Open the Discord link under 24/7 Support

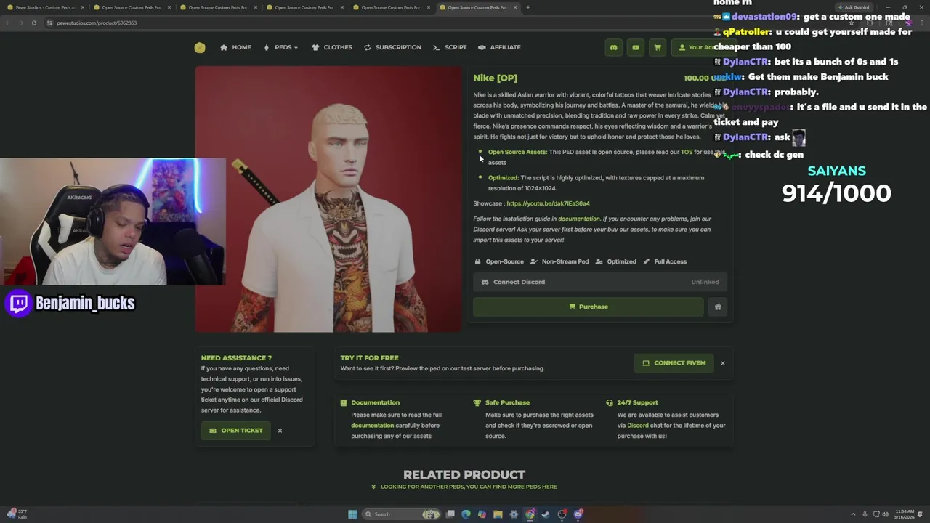click(638, 426)
